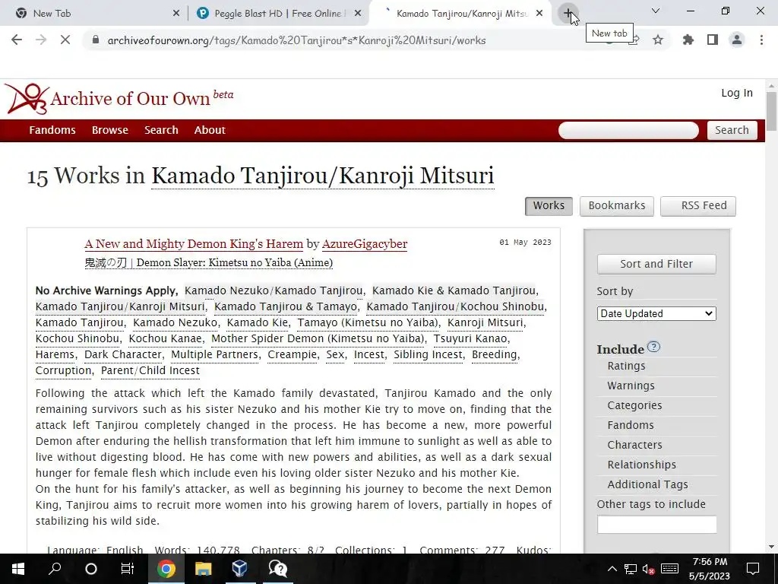Click the Works button
Image resolution: width=778 pixels, height=584 pixels.
(x=549, y=205)
